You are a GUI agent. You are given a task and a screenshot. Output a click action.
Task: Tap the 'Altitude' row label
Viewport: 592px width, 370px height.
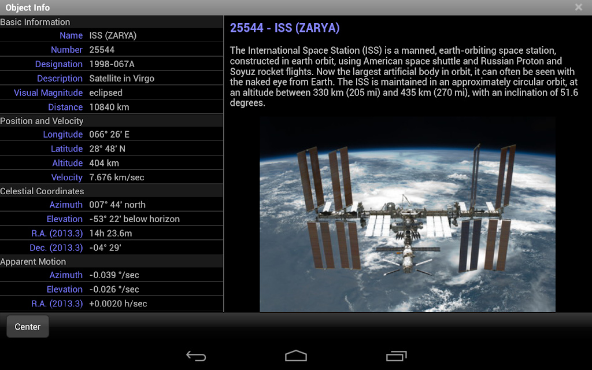point(68,163)
